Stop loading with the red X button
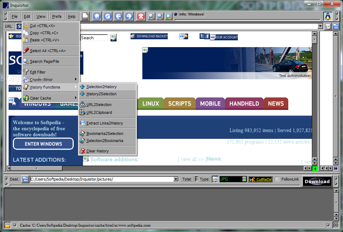 [x=141, y=16]
